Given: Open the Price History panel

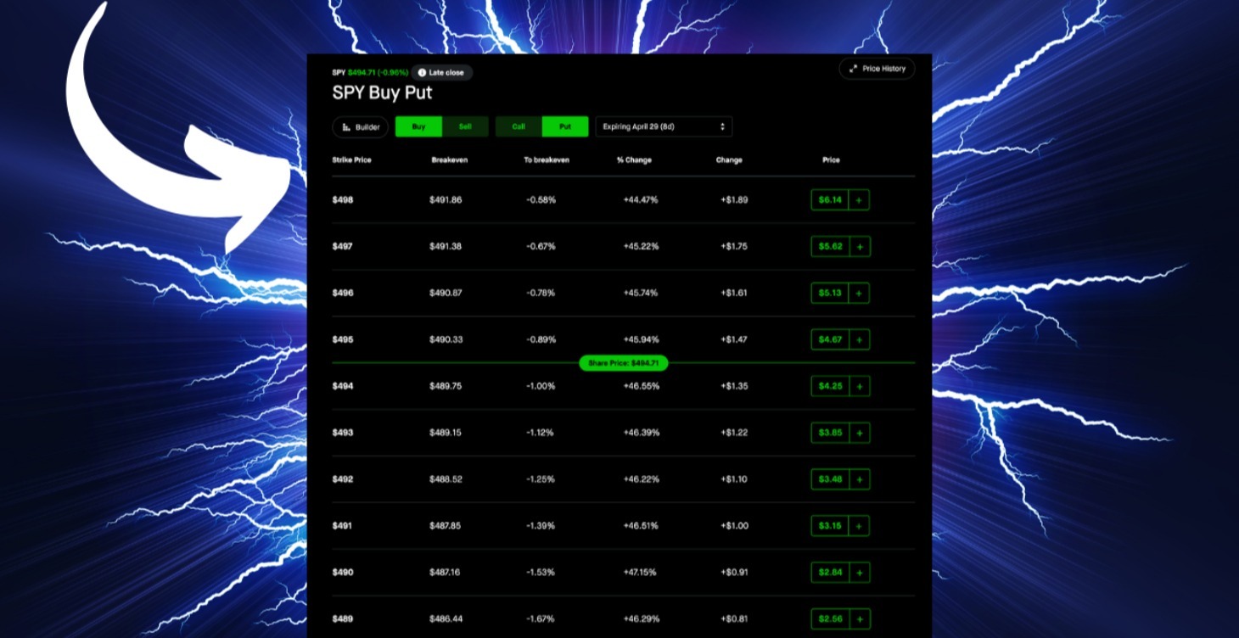Looking at the screenshot, I should click(x=877, y=69).
